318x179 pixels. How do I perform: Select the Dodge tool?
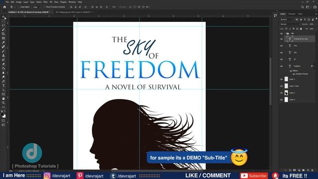click(x=3, y=77)
